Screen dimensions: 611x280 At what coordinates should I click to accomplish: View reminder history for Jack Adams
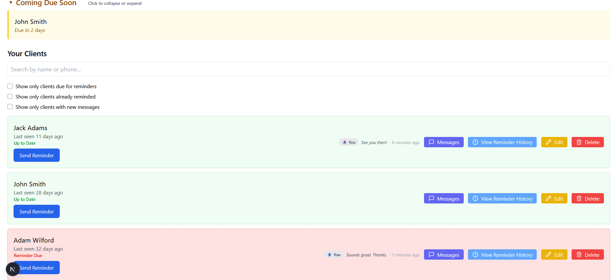coord(502,142)
